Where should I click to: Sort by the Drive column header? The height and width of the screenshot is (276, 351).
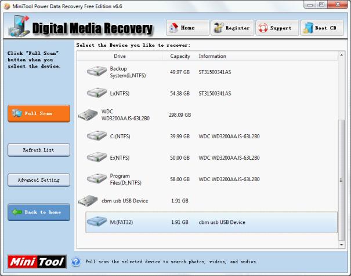click(120, 56)
